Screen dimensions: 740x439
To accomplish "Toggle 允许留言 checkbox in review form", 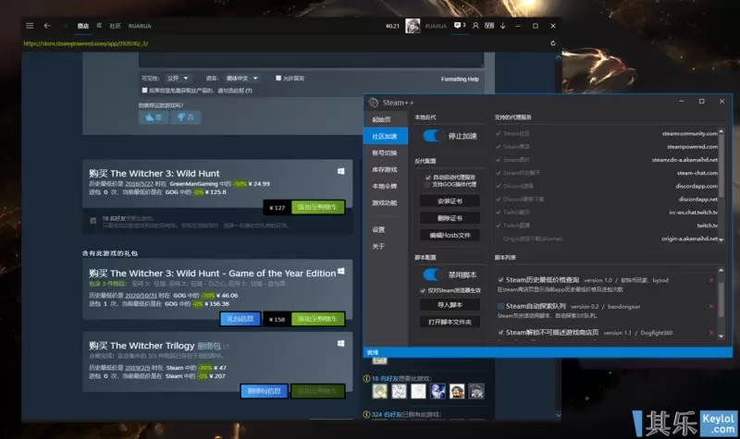I will click(x=278, y=78).
